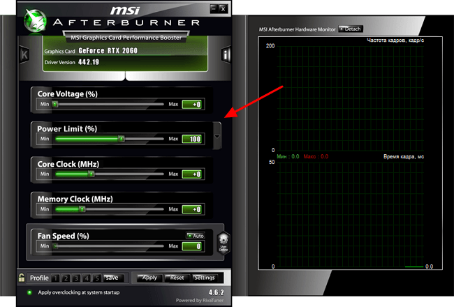The image size is (454, 307).
Task: Apply the overclocking settings
Action: (149, 278)
